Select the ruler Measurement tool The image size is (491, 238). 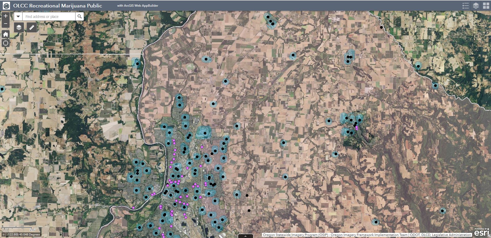(x=32, y=27)
